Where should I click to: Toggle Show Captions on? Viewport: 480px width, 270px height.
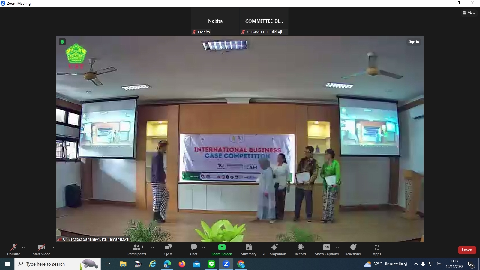tap(326, 250)
